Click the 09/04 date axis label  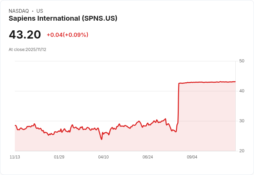point(192,157)
